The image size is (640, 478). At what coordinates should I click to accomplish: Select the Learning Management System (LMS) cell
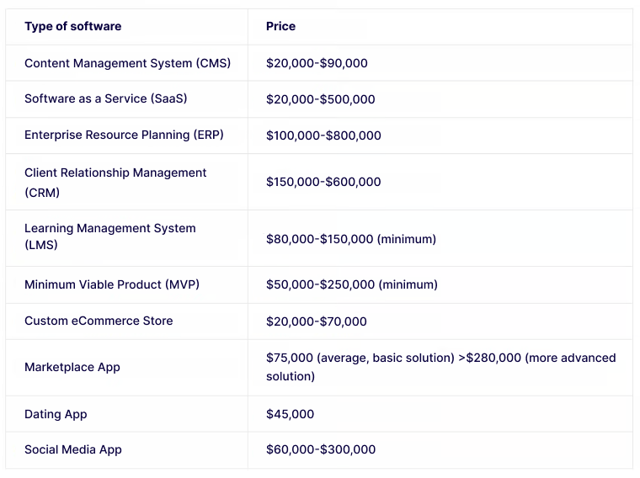pos(109,236)
